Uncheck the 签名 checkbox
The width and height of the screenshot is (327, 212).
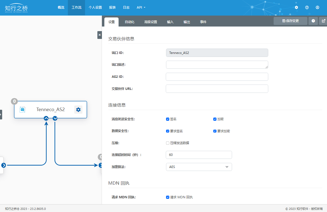pos(168,119)
